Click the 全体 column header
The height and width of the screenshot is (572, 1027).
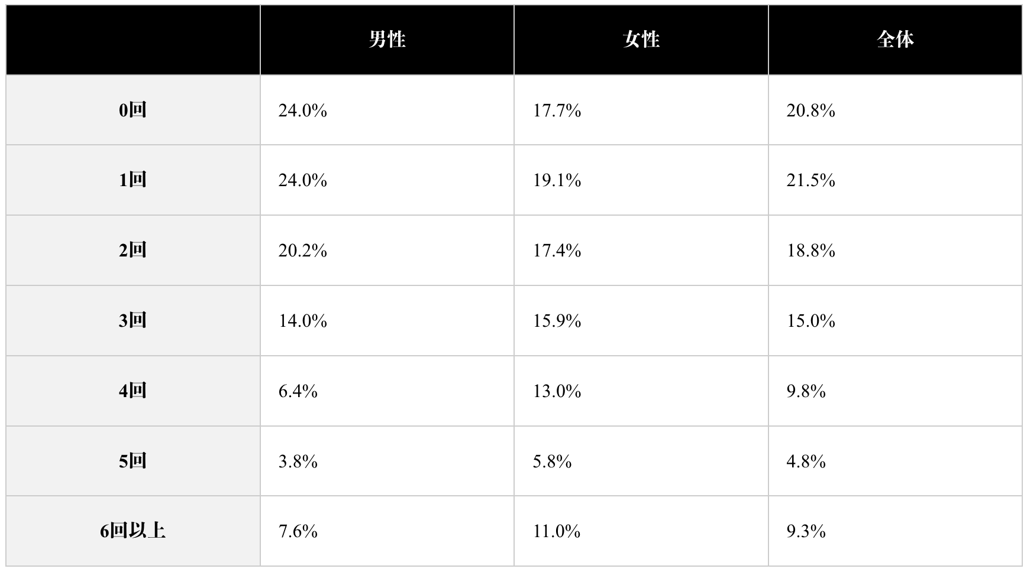pos(894,40)
